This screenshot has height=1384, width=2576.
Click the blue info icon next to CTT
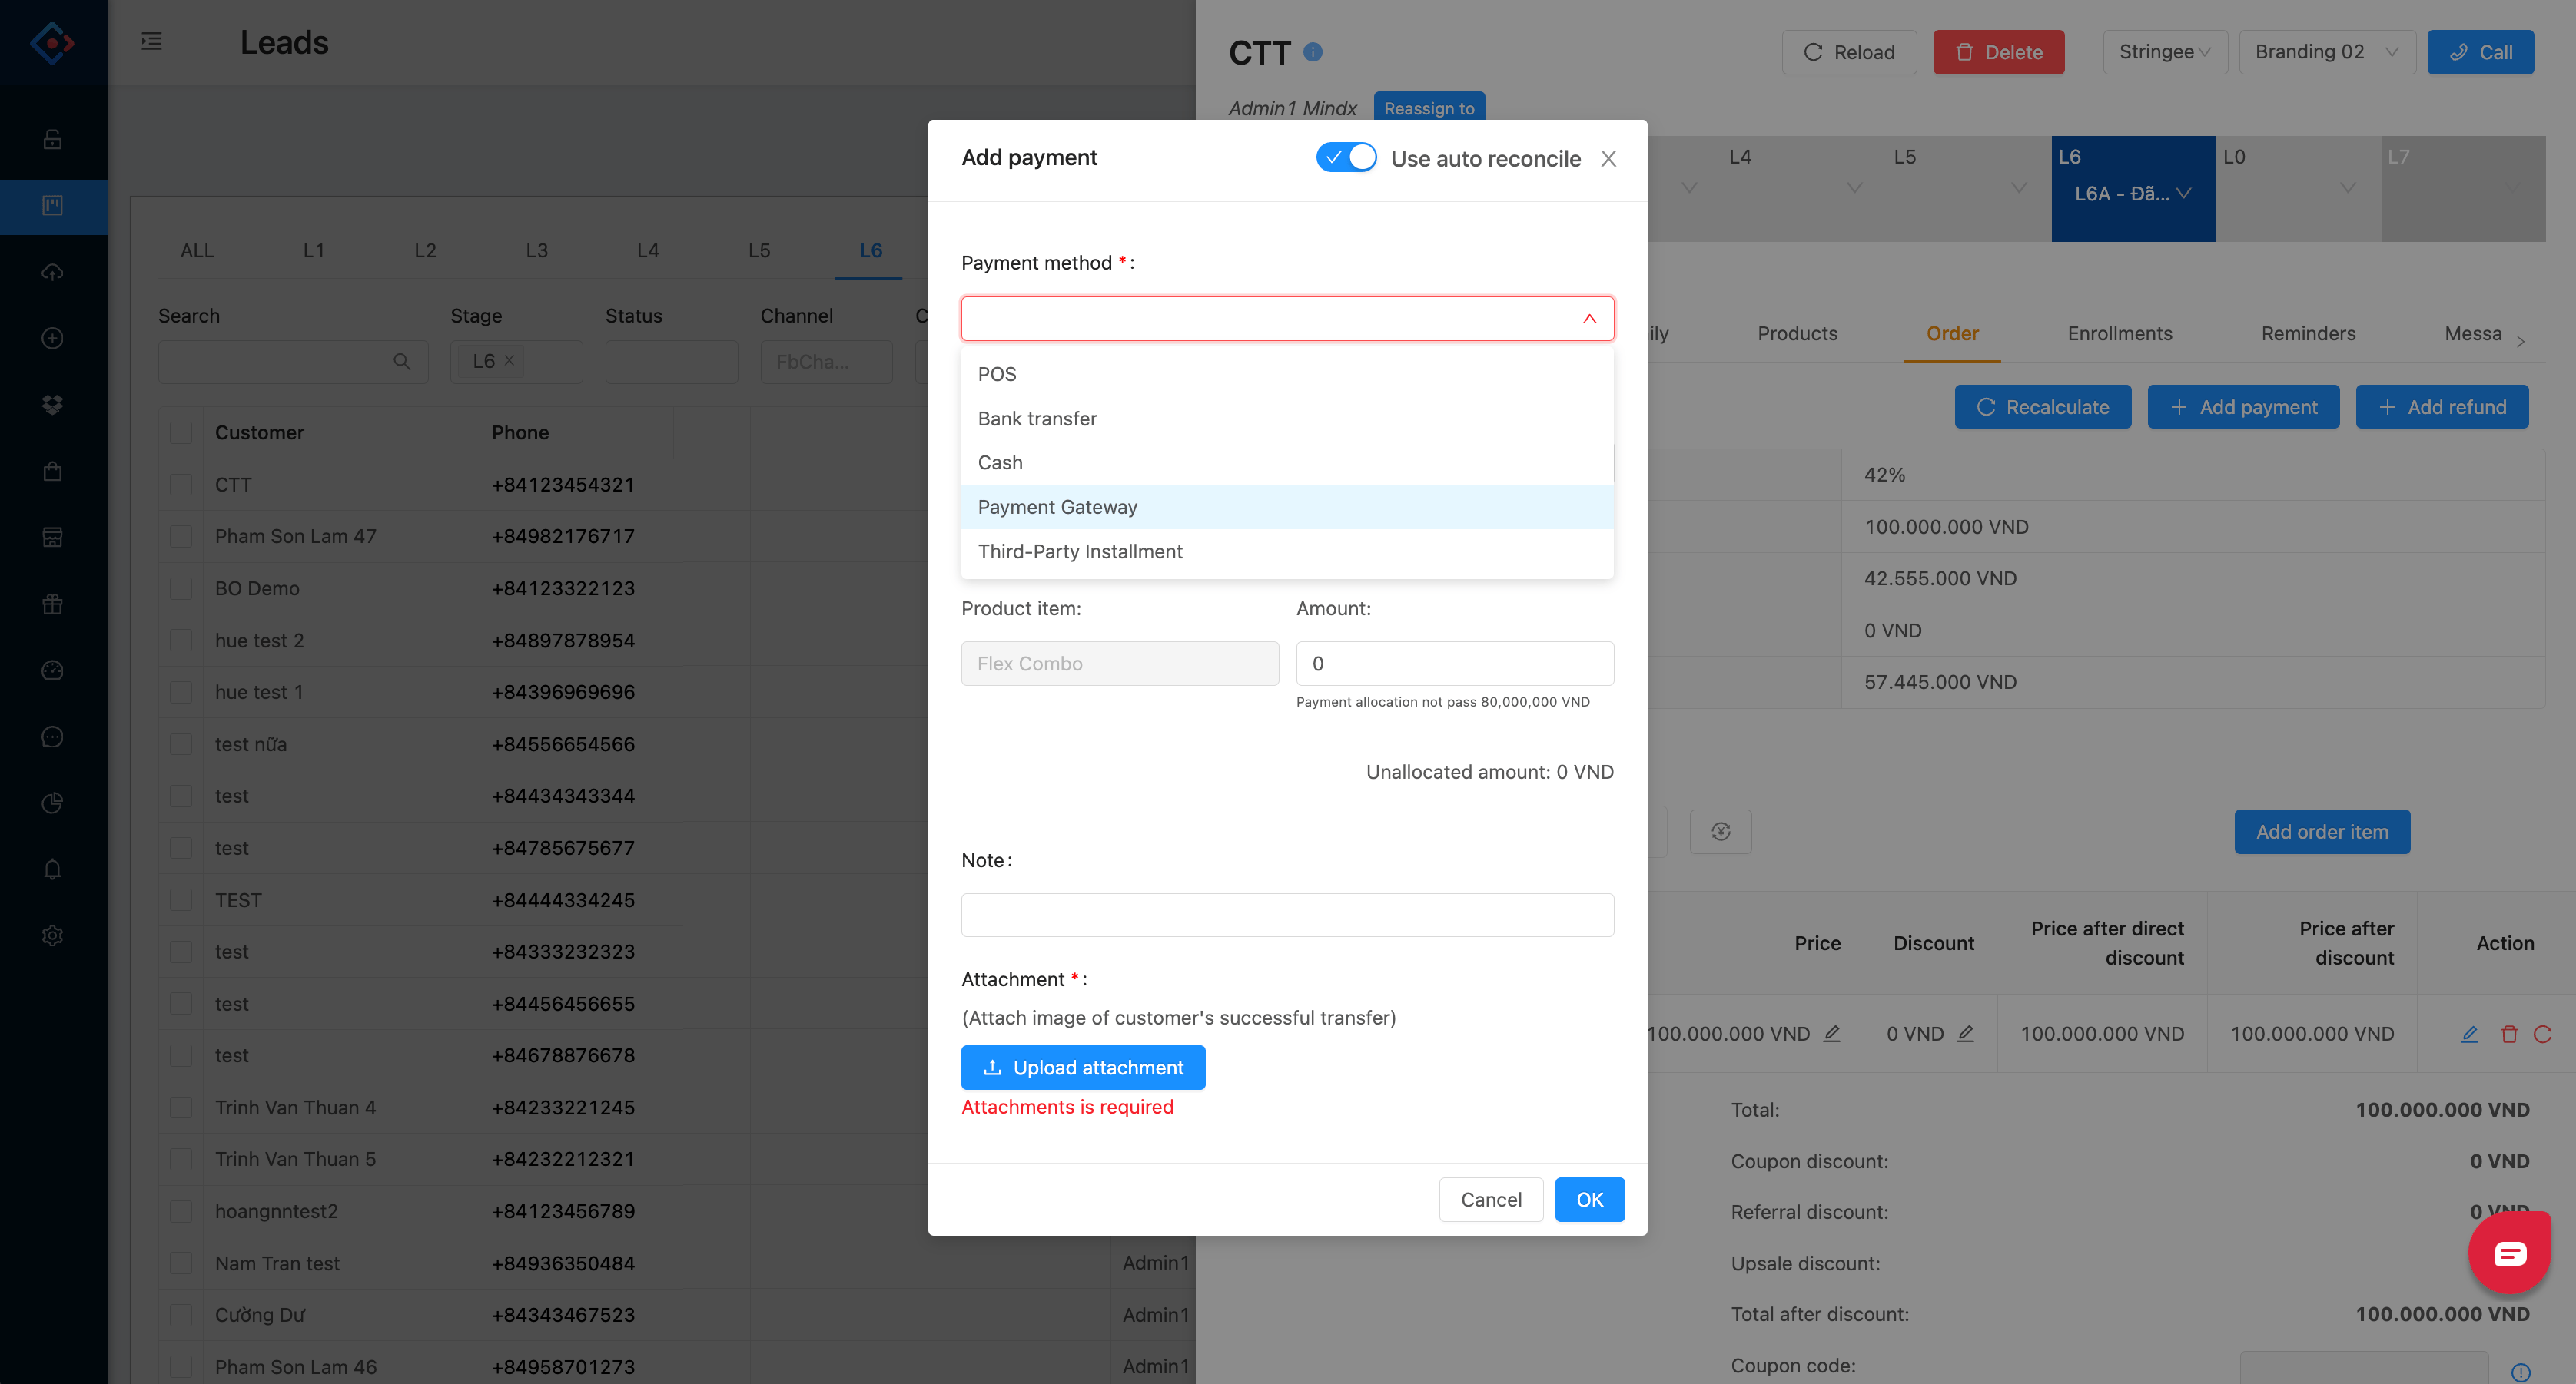(1313, 52)
